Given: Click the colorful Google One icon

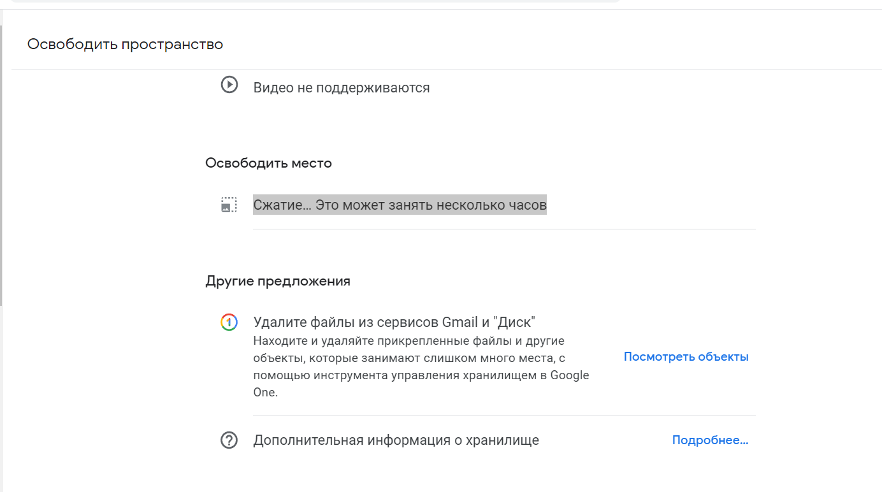Looking at the screenshot, I should click(229, 322).
